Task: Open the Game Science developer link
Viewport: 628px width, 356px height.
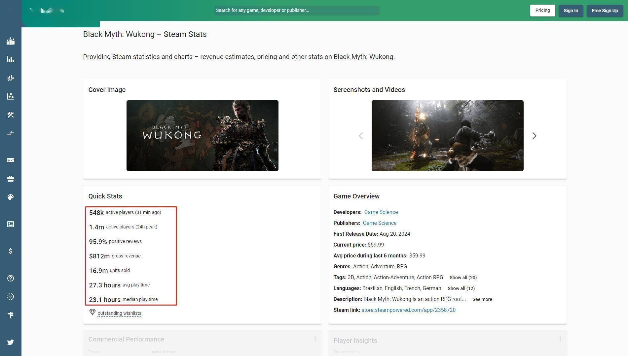Action: (x=381, y=212)
